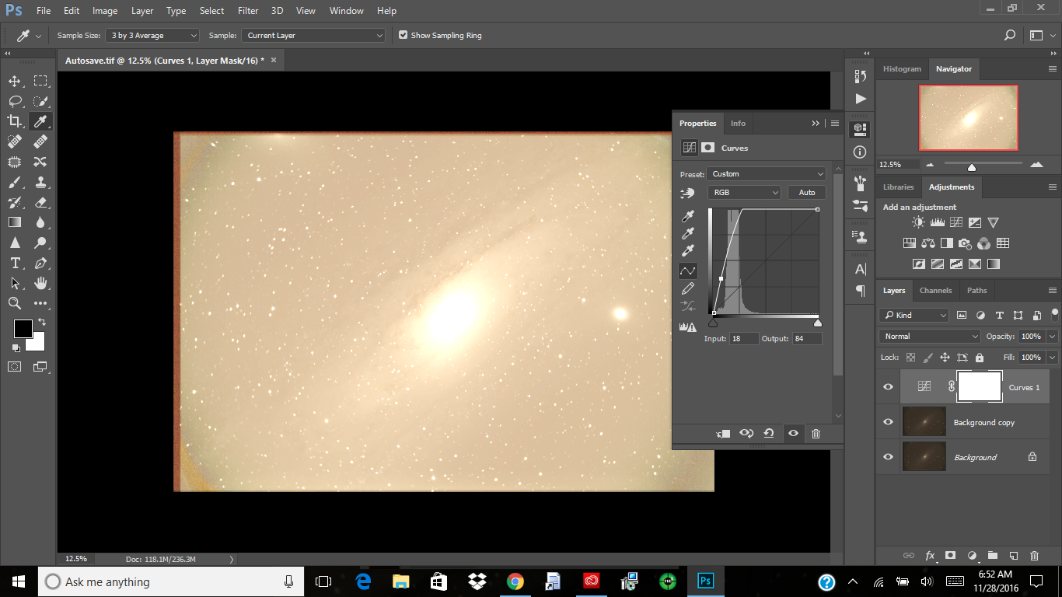
Task: Select the Eyedropper tool in toolbox
Action: [40, 121]
